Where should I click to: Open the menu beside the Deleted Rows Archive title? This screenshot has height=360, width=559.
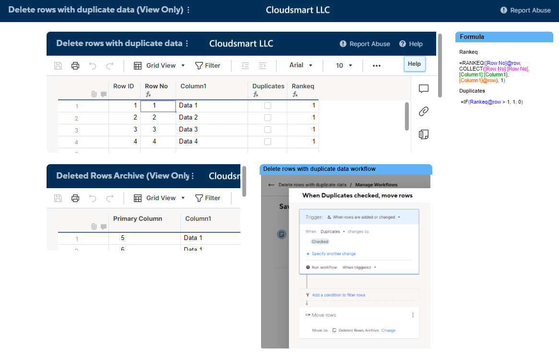[x=192, y=176]
